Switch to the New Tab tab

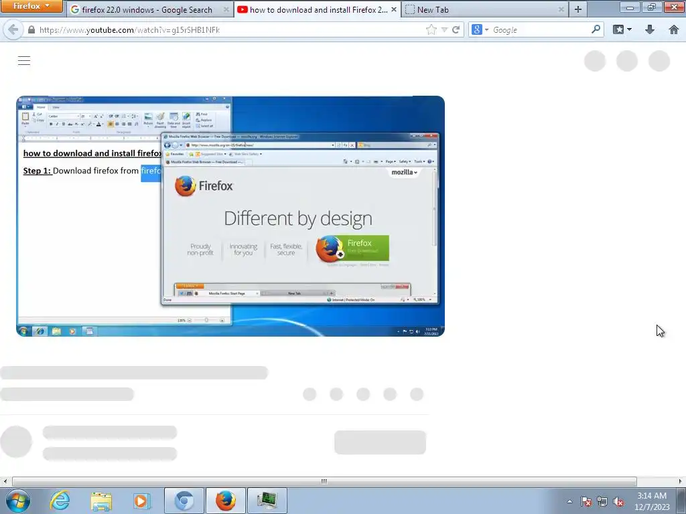pyautogui.click(x=485, y=9)
